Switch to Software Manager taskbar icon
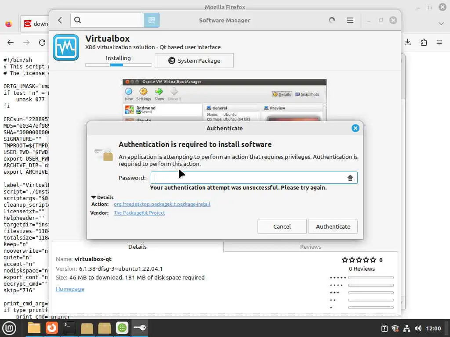450x337 pixels. (122, 328)
